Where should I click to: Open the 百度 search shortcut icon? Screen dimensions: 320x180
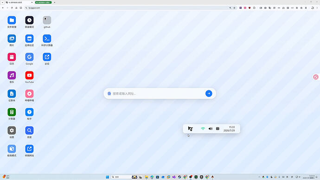pos(29,130)
